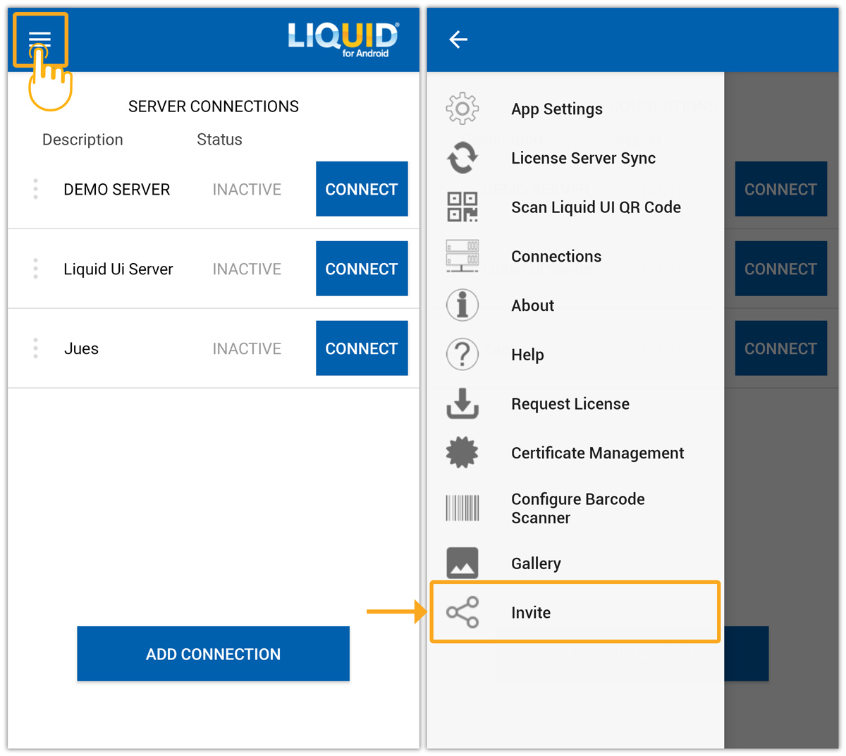Open options dots for Jues connection
The width and height of the screenshot is (846, 756).
point(35,348)
